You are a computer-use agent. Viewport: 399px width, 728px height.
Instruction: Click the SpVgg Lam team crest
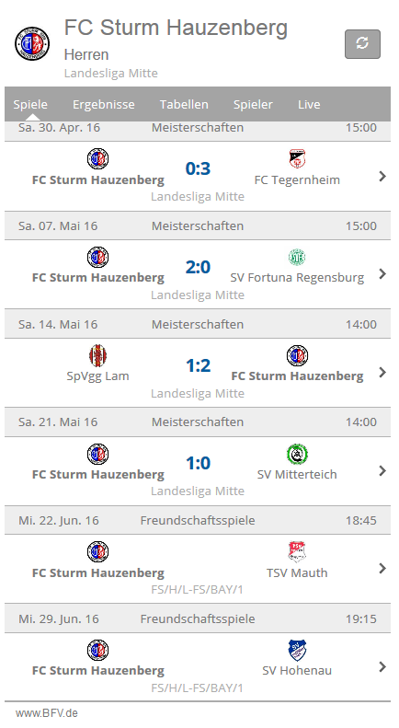pyautogui.click(x=97, y=355)
